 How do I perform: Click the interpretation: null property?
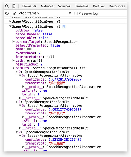35,57
